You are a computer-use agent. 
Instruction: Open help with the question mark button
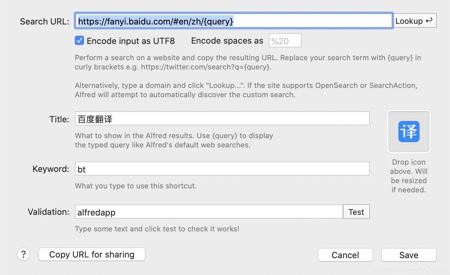coord(23,255)
